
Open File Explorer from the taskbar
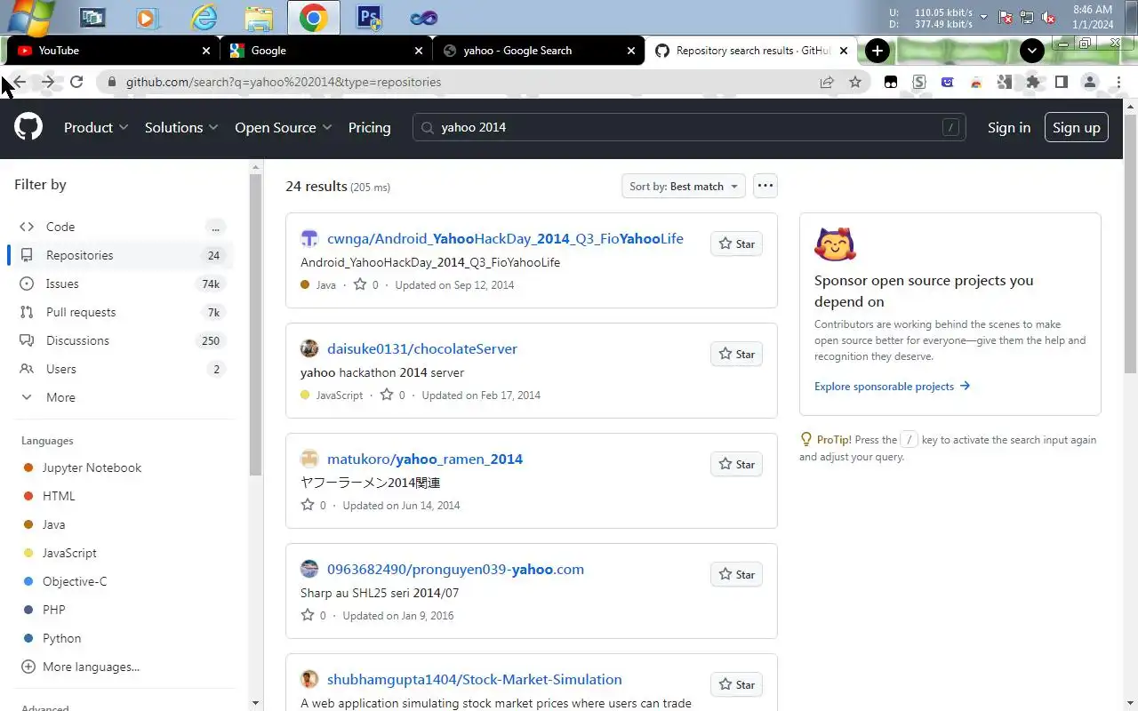(x=259, y=18)
